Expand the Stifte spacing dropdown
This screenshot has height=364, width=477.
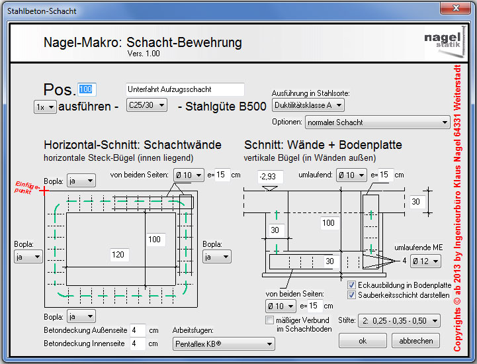399,321
